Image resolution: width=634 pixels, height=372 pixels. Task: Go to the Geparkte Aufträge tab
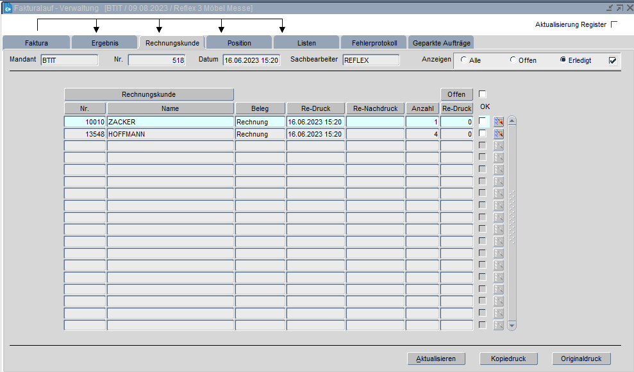click(x=442, y=43)
